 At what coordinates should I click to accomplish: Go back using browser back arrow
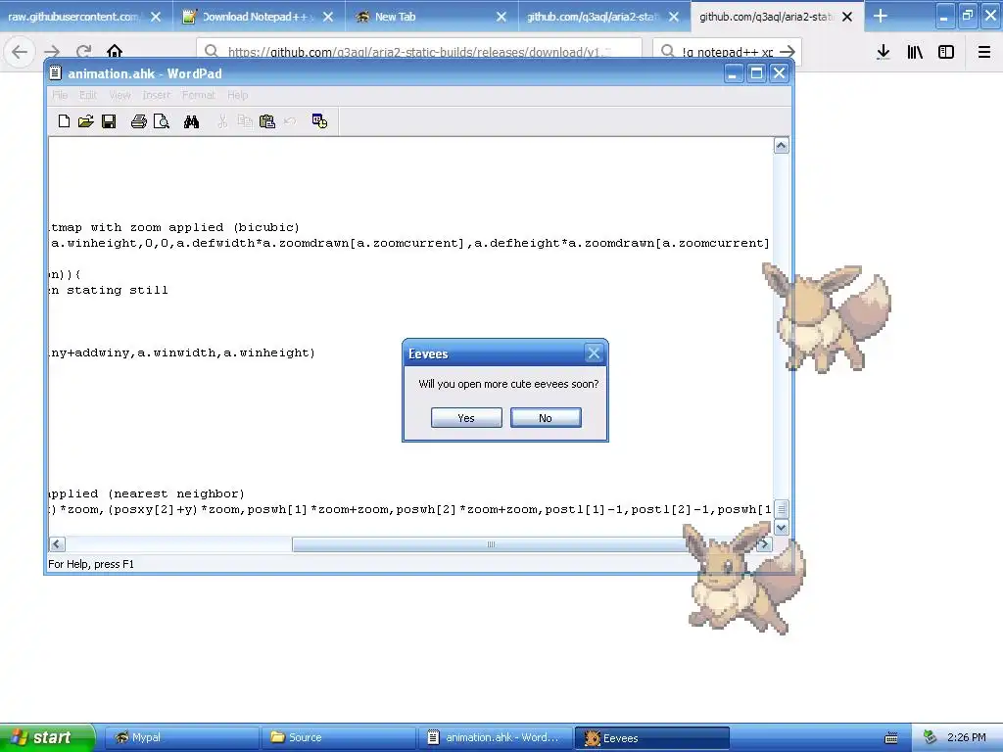click(x=20, y=52)
